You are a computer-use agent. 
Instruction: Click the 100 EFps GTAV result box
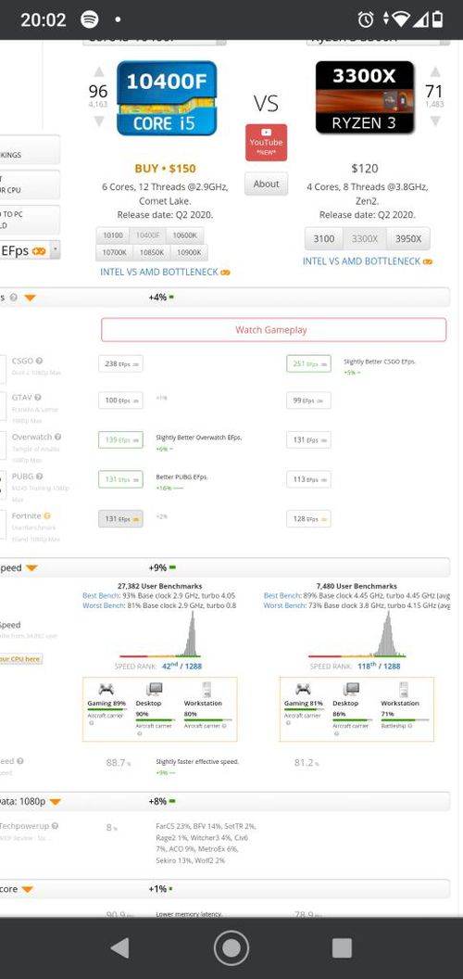(120, 400)
